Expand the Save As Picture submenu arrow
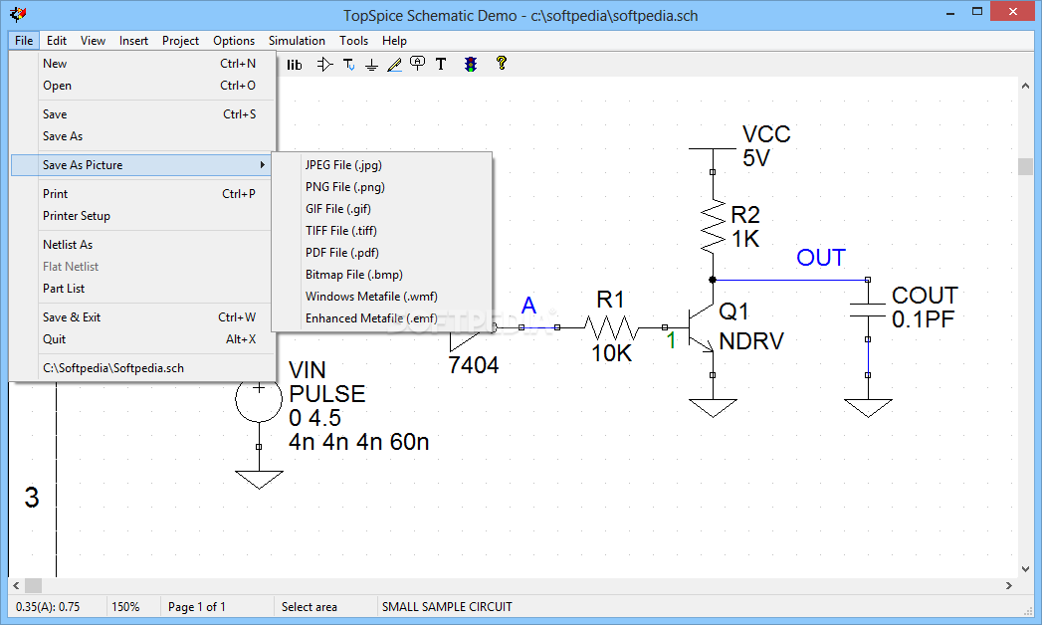 click(263, 165)
